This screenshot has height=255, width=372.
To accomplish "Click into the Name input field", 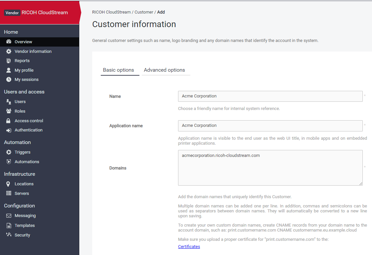I will 270,96.
